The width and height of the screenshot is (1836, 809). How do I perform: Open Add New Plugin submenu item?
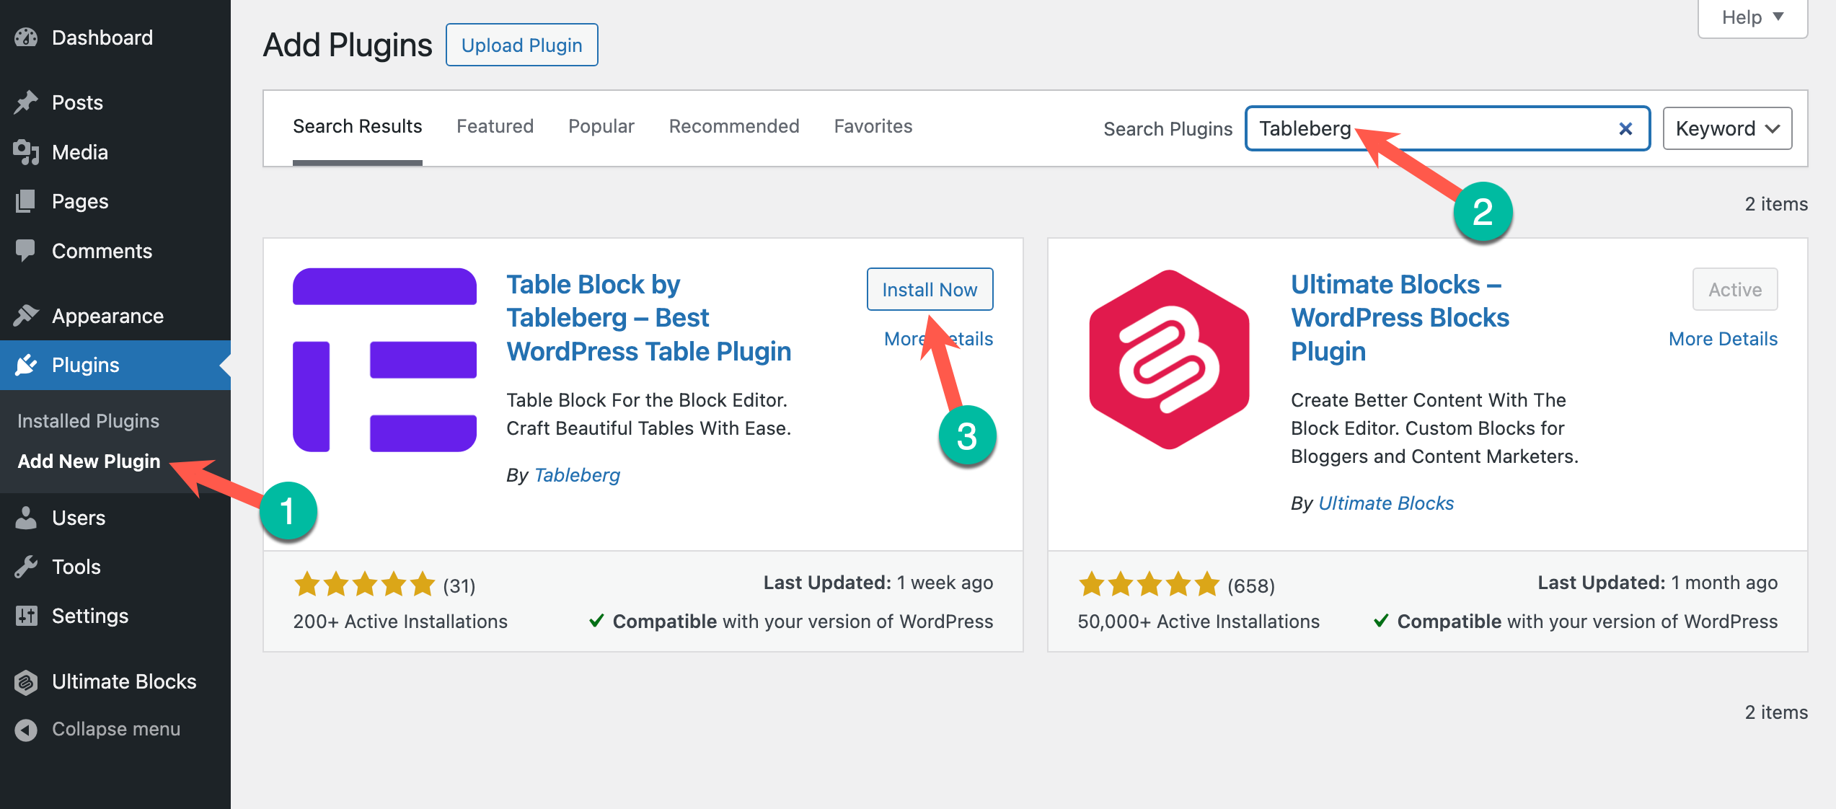coord(89,461)
